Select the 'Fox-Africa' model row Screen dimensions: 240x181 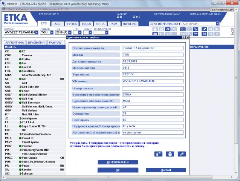pyautogui.click(x=35, y=71)
